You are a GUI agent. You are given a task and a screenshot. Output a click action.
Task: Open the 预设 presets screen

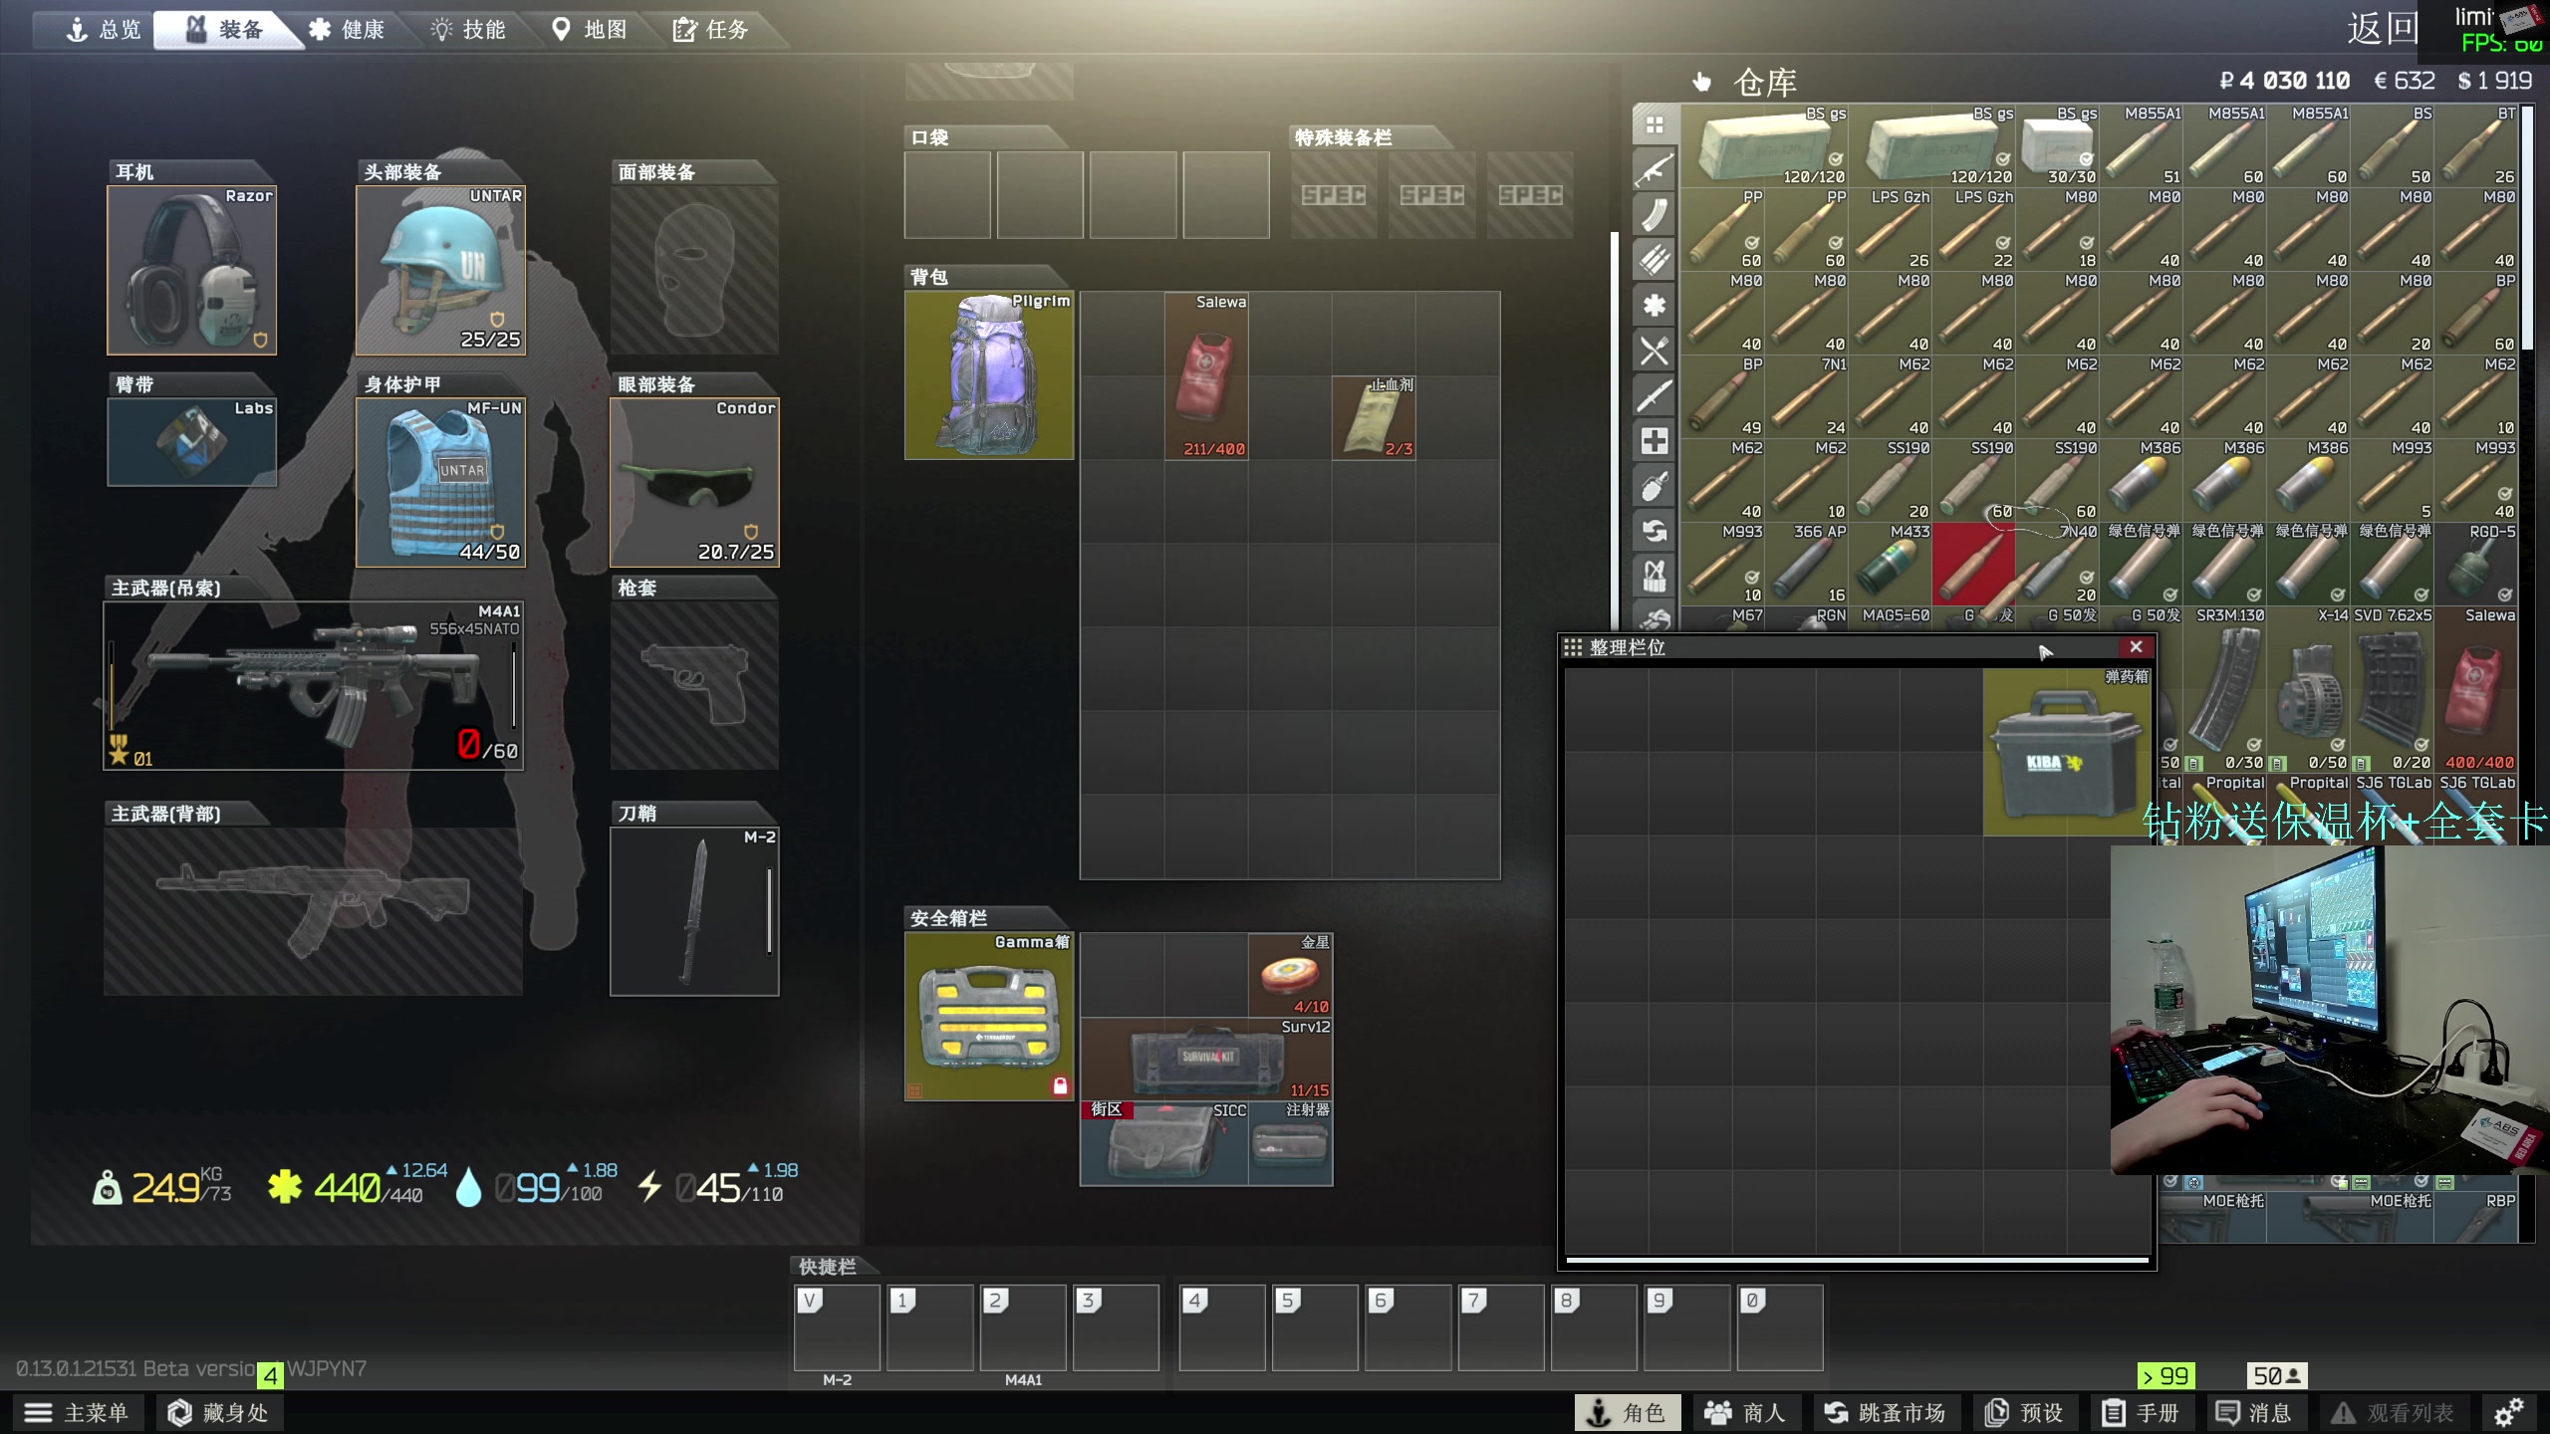(x=2024, y=1412)
